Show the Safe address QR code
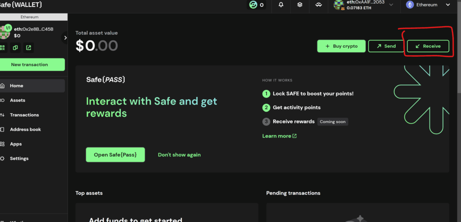The image size is (461, 222). 3,47
